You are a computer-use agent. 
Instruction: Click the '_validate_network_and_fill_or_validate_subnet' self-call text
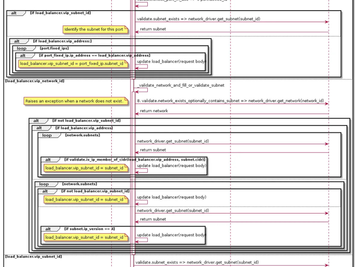181,85
